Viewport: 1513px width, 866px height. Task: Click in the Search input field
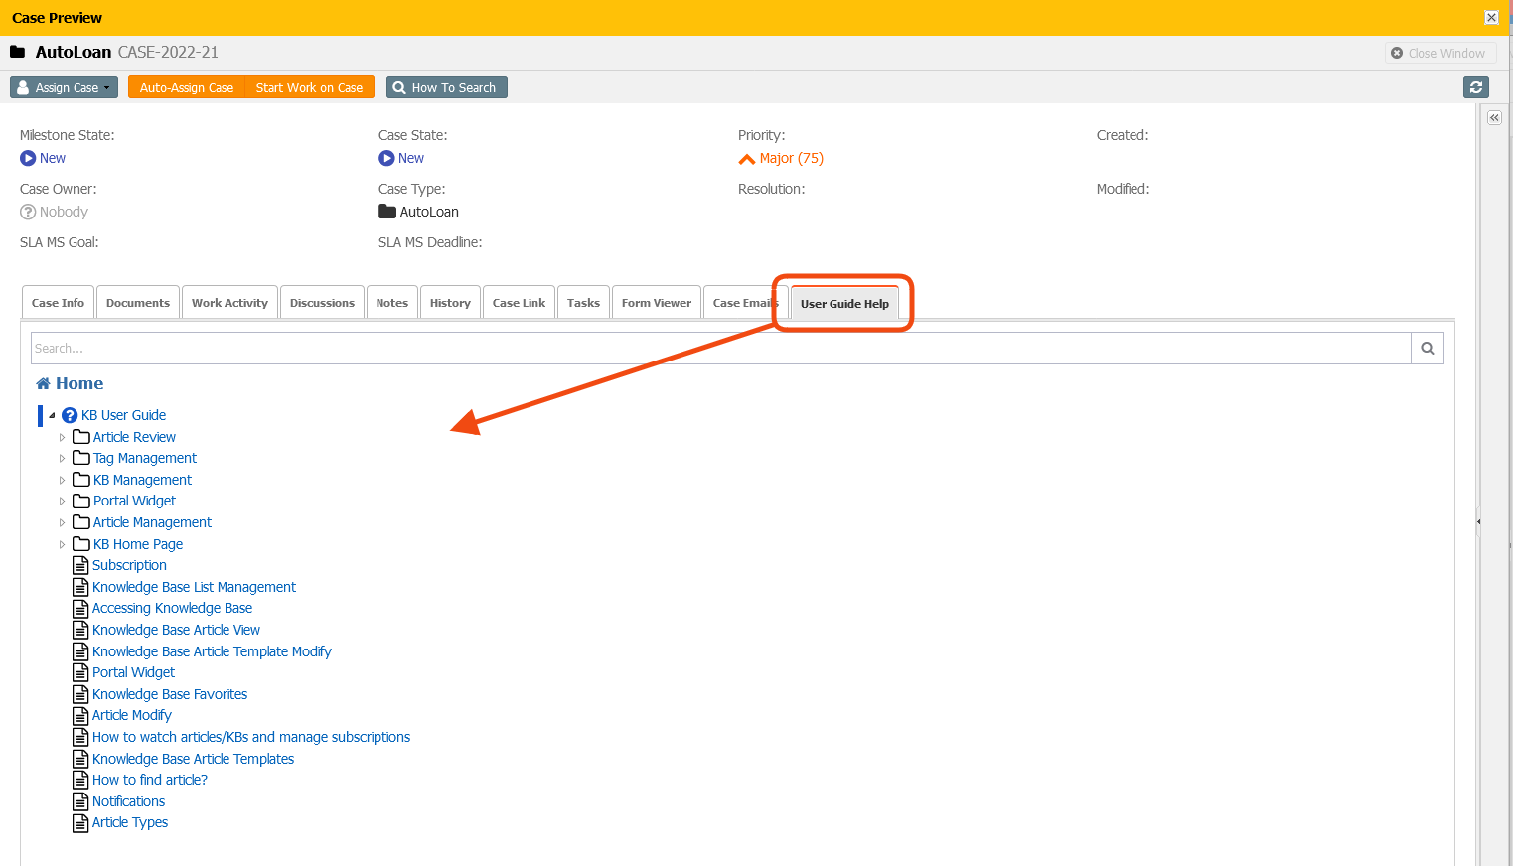pyautogui.click(x=720, y=349)
